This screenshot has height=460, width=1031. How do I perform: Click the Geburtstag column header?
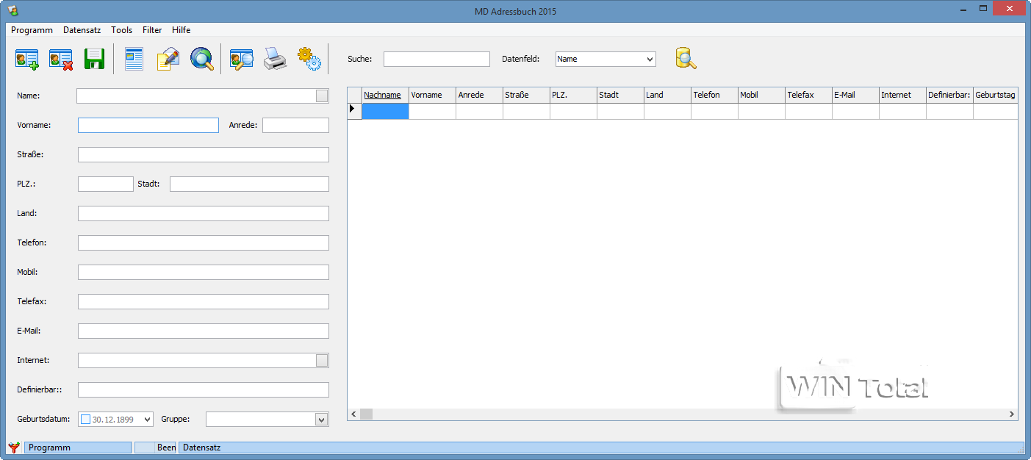tap(996, 95)
